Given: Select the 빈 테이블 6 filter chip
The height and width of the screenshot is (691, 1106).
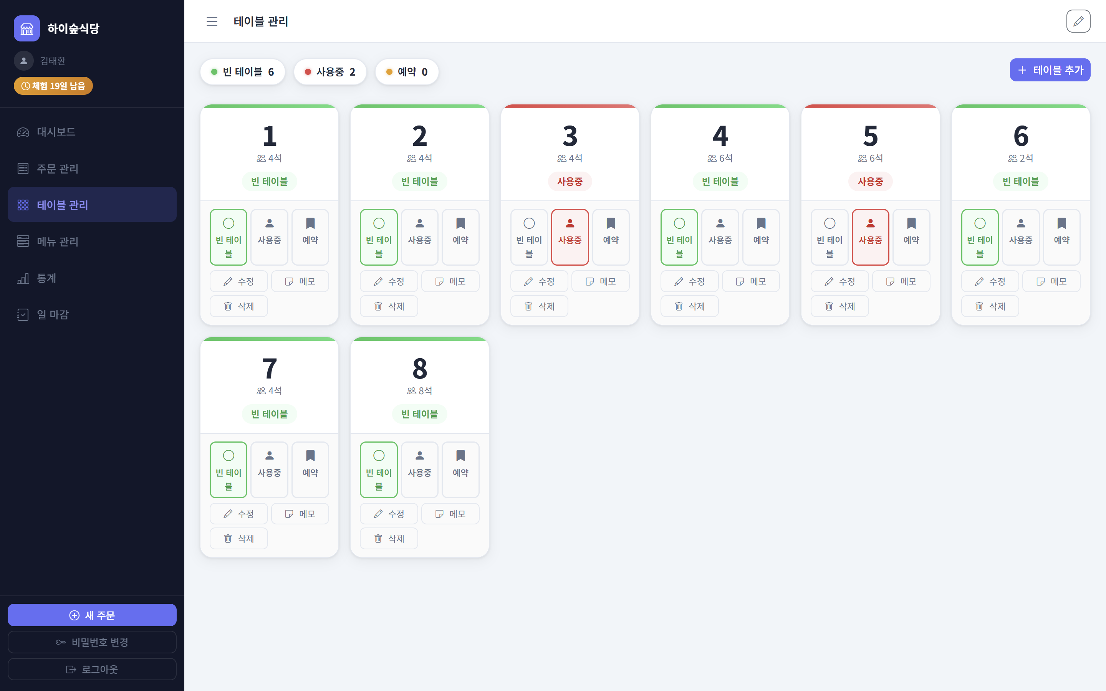Looking at the screenshot, I should tap(243, 72).
